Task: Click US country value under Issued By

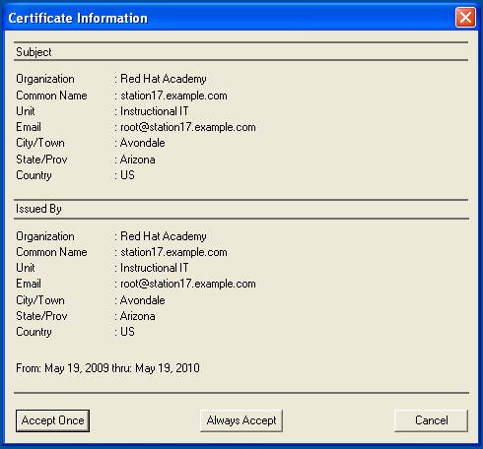Action: point(127,332)
